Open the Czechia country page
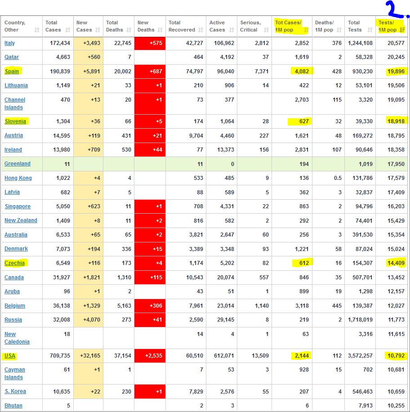This screenshot has width=410, height=412. pyautogui.click(x=14, y=263)
